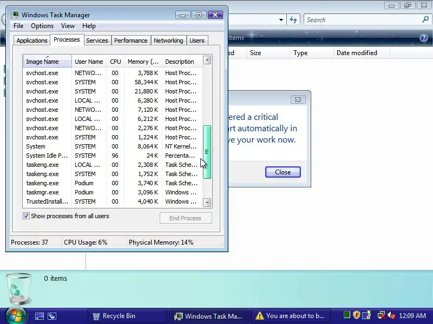Open the Help menu in Task Manager

[89, 26]
